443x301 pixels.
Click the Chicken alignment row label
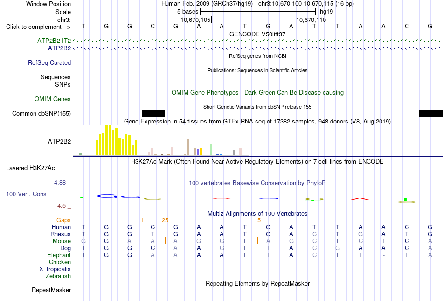(x=60, y=262)
